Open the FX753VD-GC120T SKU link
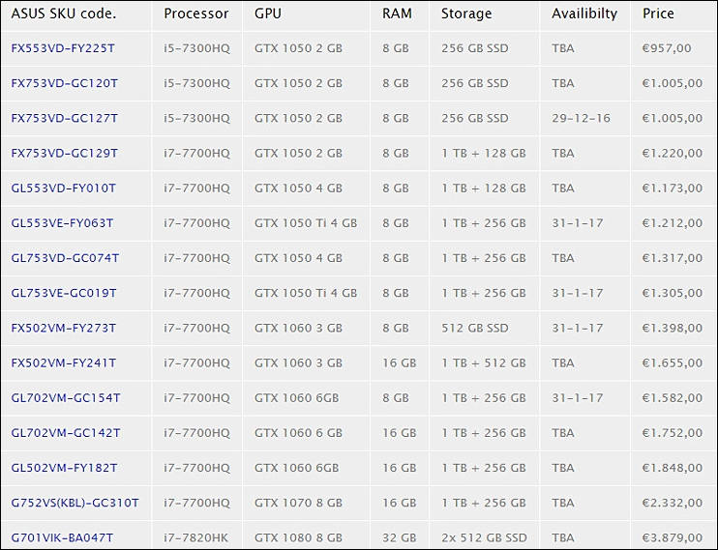This screenshot has height=550, width=718. [65, 83]
